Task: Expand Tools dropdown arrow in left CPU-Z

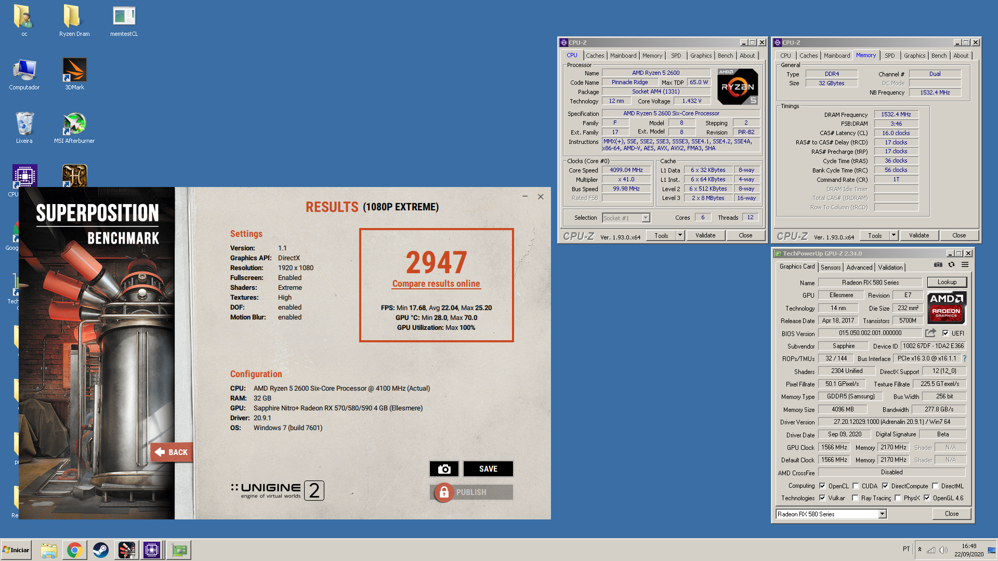Action: coord(680,235)
